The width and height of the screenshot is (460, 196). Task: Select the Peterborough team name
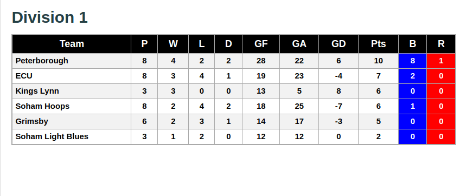[42, 61]
